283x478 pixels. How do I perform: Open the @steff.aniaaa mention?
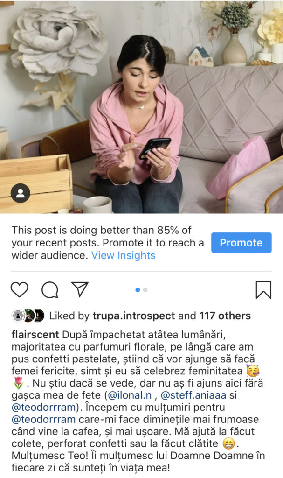(x=193, y=395)
